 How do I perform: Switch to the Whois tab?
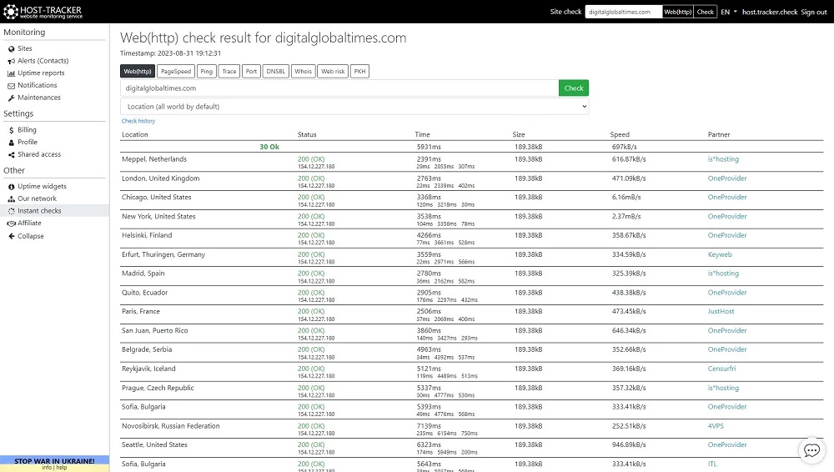pyautogui.click(x=304, y=72)
